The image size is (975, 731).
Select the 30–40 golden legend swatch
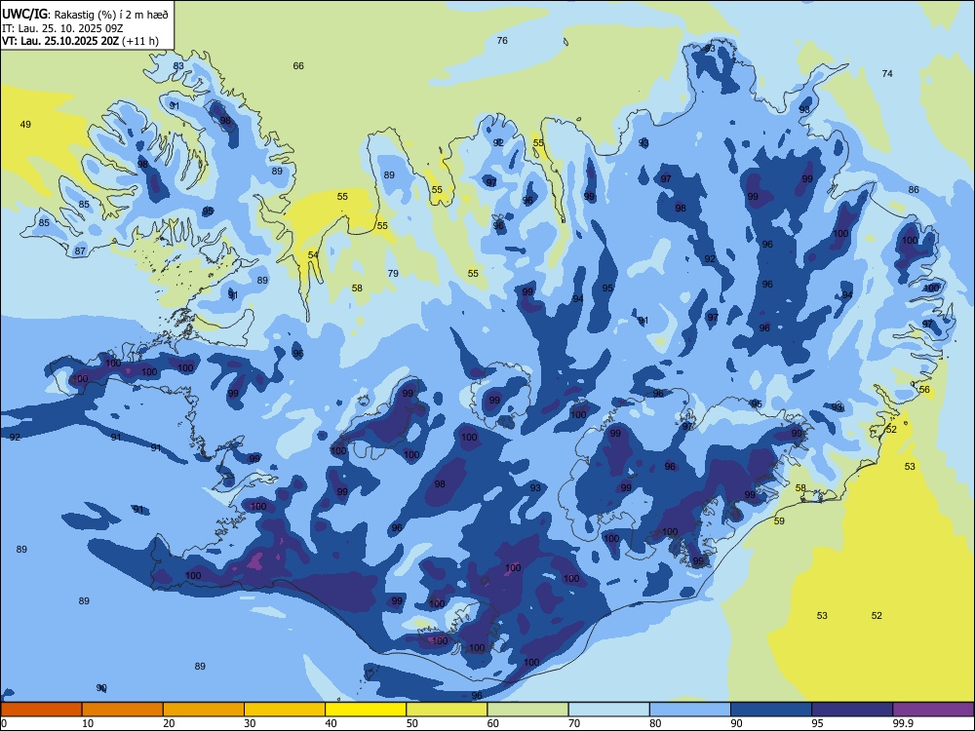click(x=285, y=710)
